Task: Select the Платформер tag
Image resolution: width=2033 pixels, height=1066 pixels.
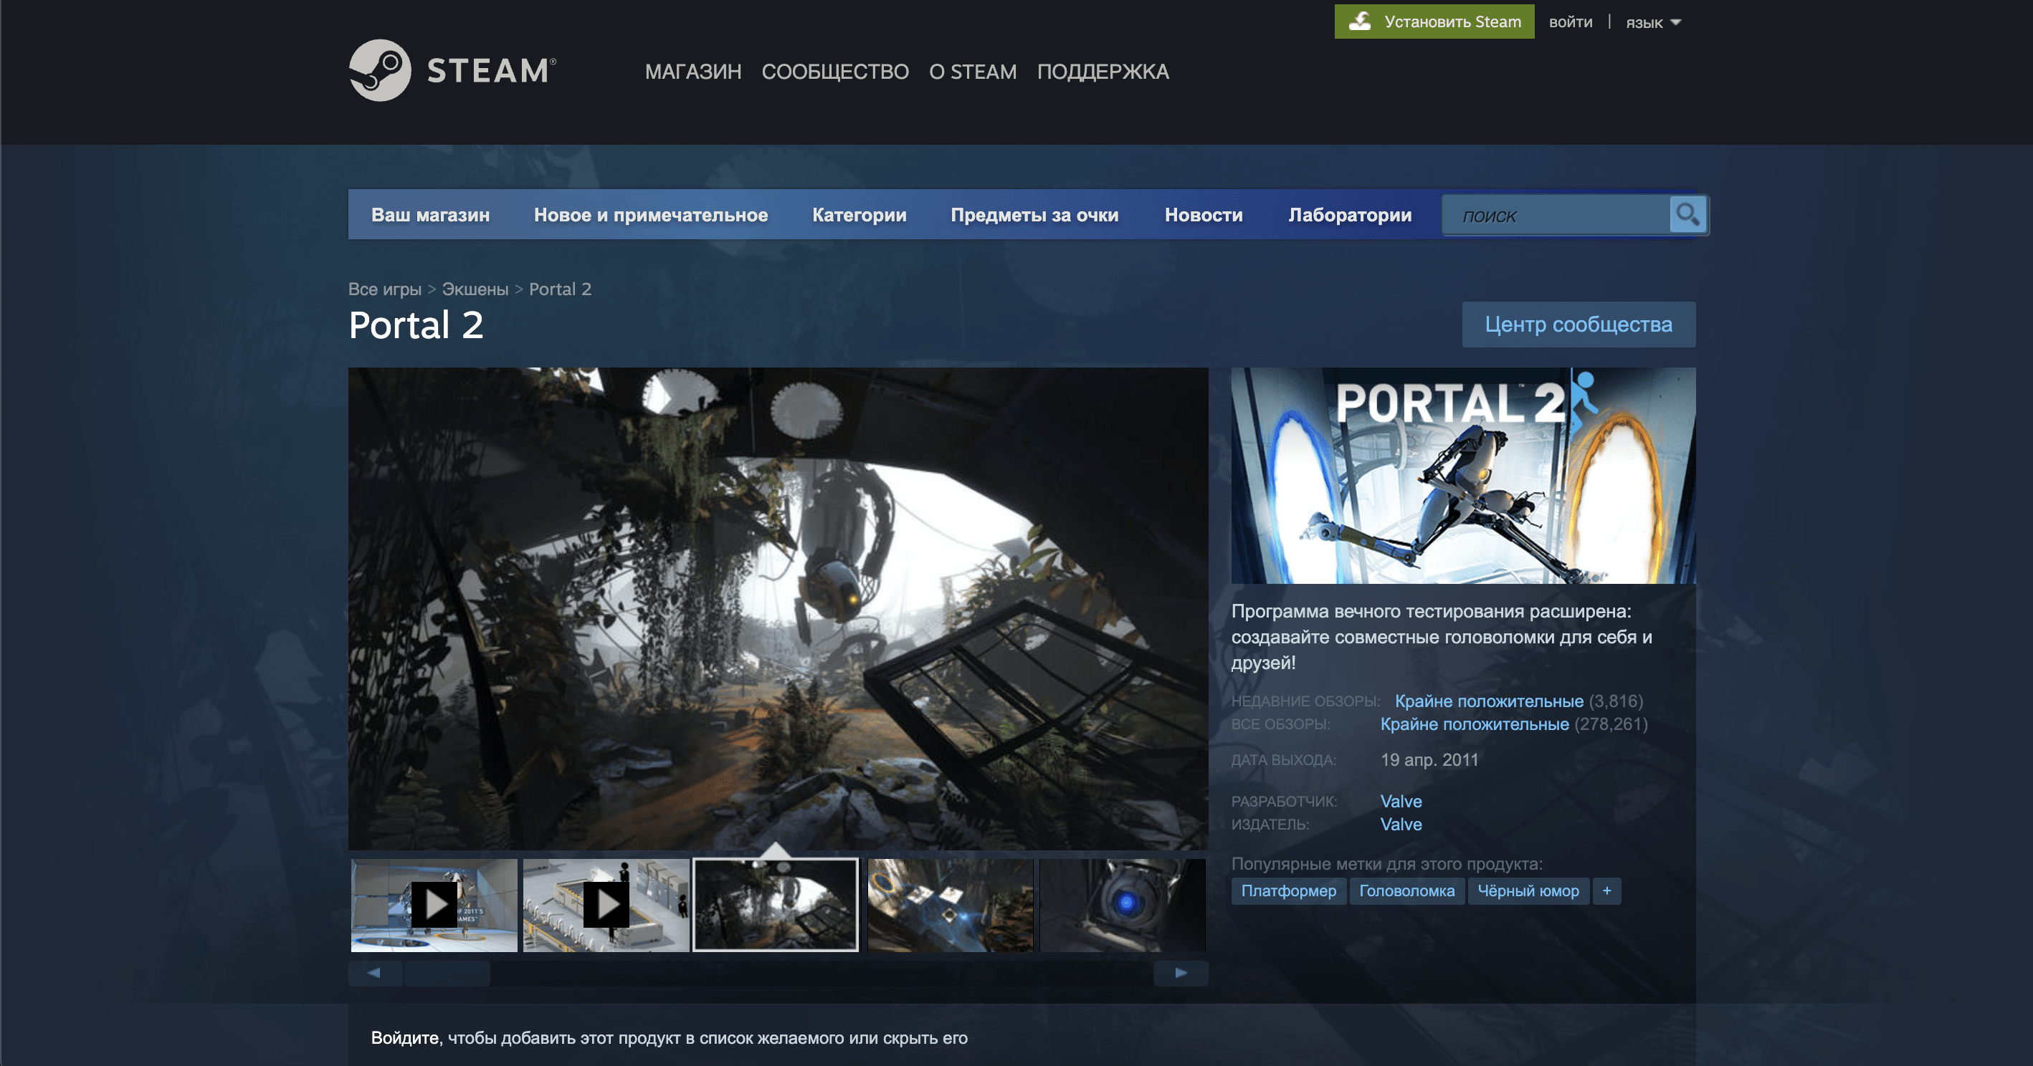Action: 1288,891
